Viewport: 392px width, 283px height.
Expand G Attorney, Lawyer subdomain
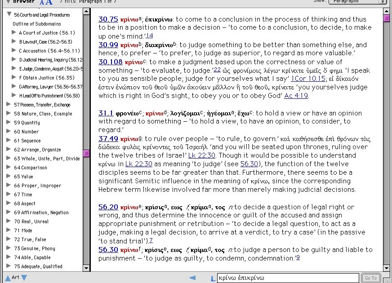(14, 86)
